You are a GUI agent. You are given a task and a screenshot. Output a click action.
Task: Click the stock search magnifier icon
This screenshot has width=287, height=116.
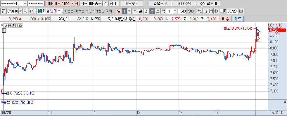pyautogui.click(x=25, y=11)
